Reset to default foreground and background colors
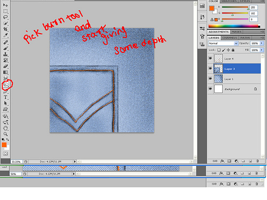The image size is (267, 200). pos(3,140)
